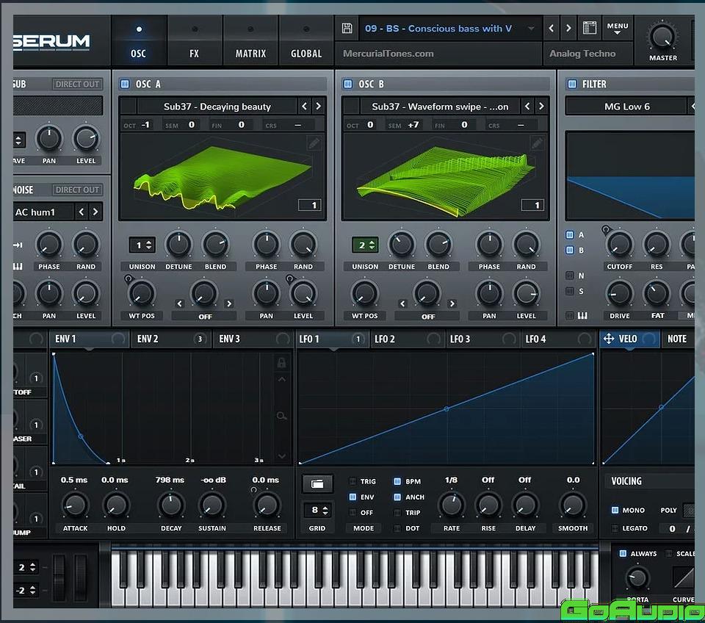Disable the Filter enable switch
Screen dimensions: 705x623
[x=571, y=84]
